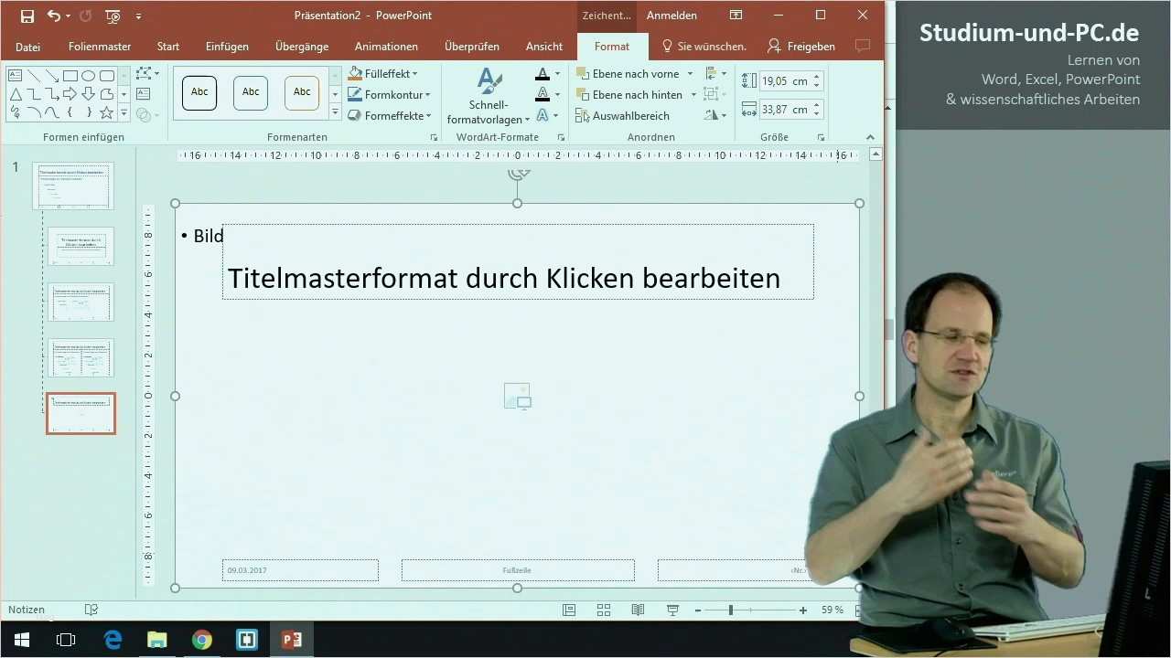
Task: Start the Bildschirmpräsentation from the status bar
Action: pos(672,610)
